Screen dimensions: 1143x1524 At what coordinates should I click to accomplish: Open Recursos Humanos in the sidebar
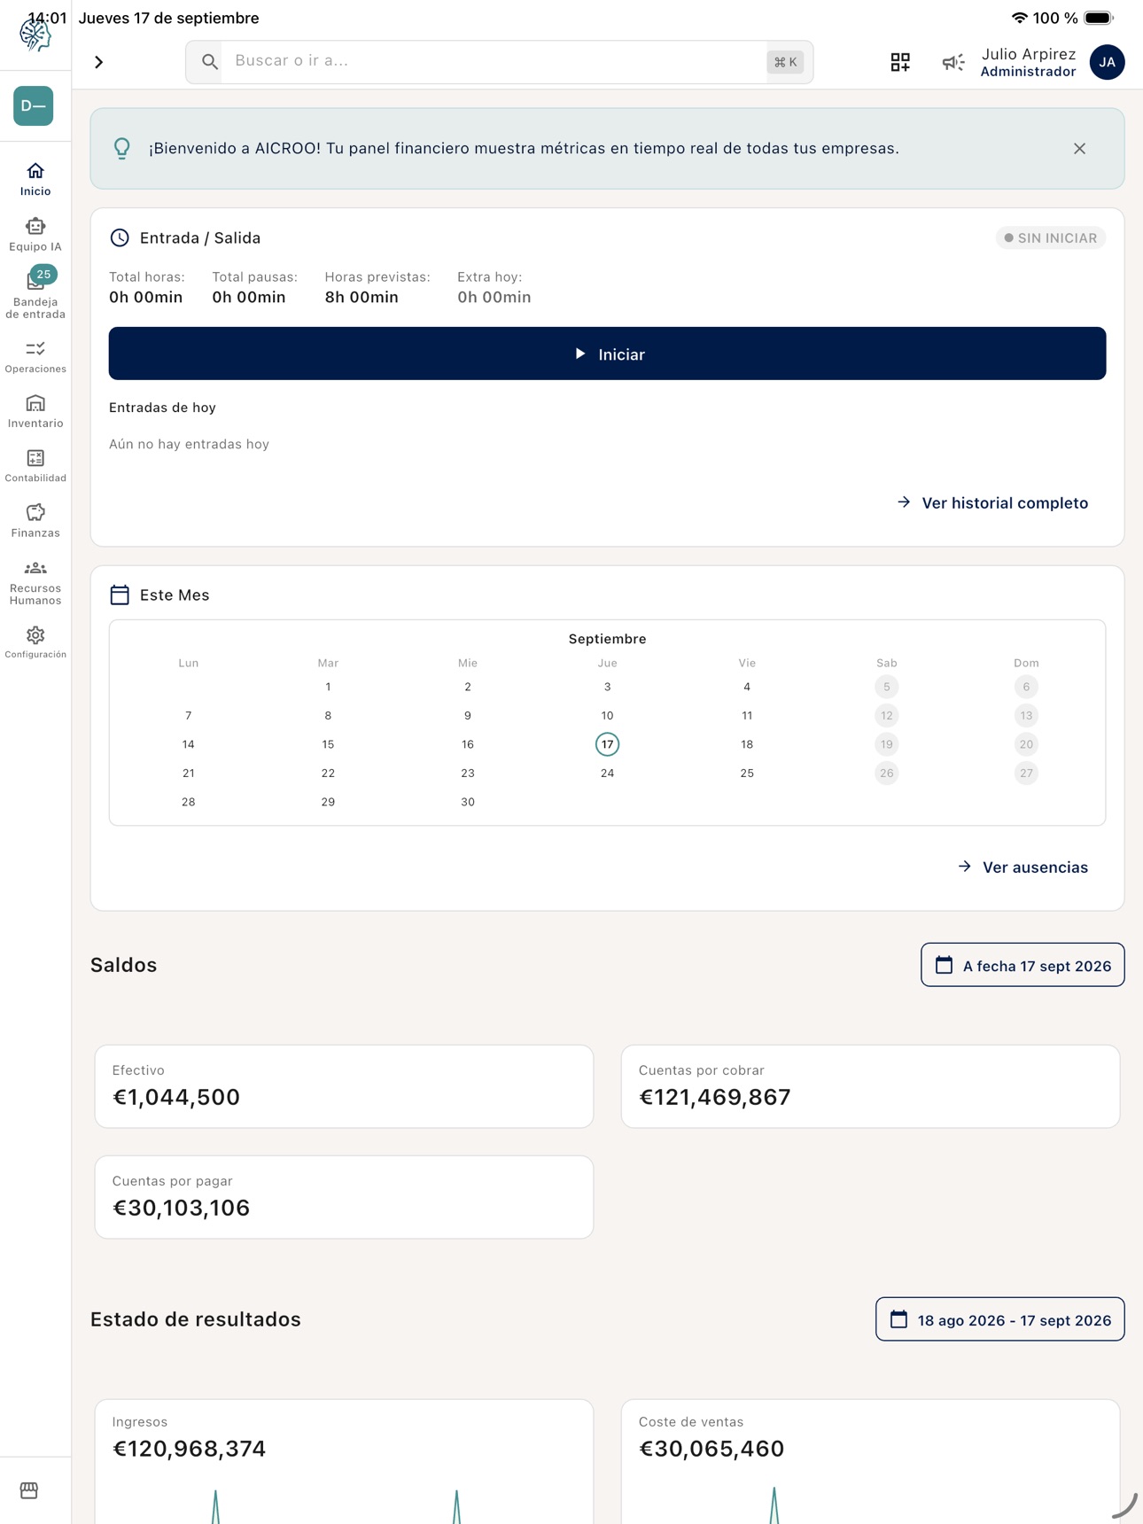pos(35,583)
